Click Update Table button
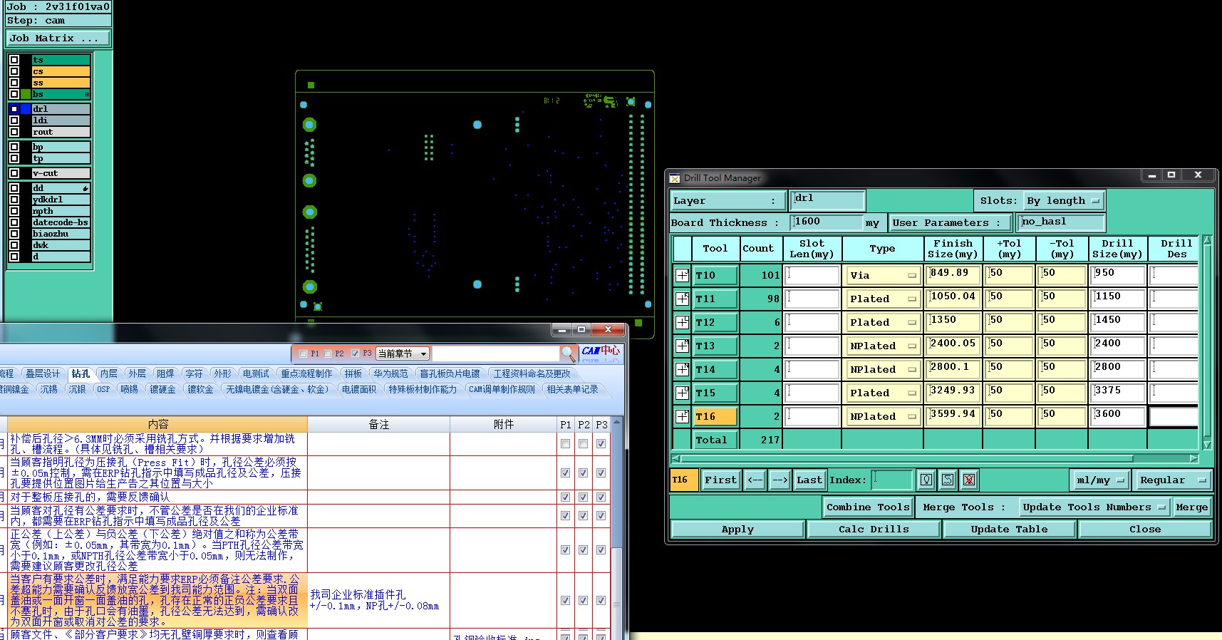 (x=1009, y=530)
